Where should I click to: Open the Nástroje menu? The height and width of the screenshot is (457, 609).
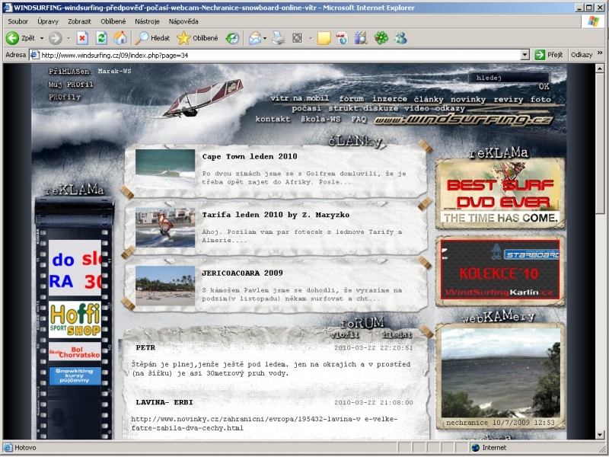click(x=147, y=21)
